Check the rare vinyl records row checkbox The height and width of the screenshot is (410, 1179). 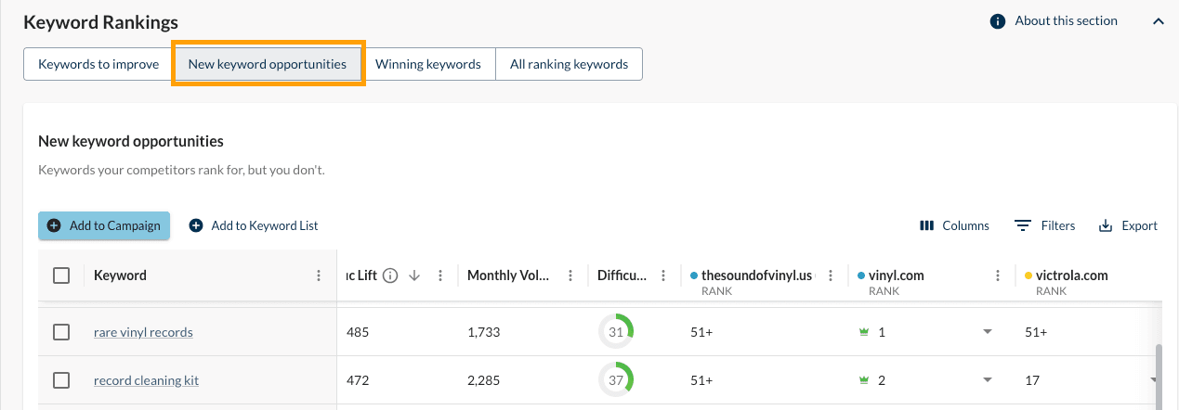pos(61,332)
